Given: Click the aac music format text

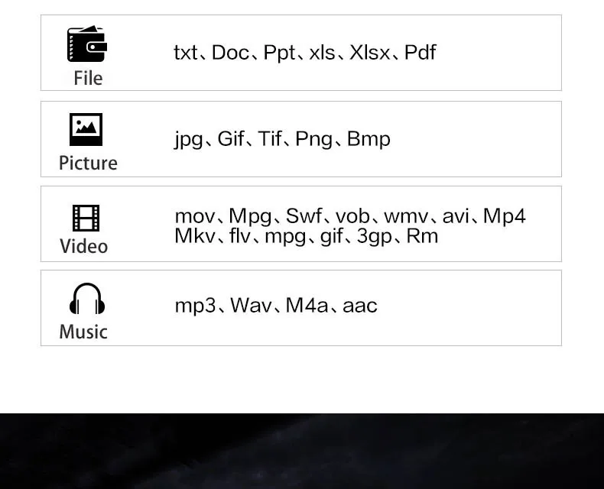Looking at the screenshot, I should (360, 306).
